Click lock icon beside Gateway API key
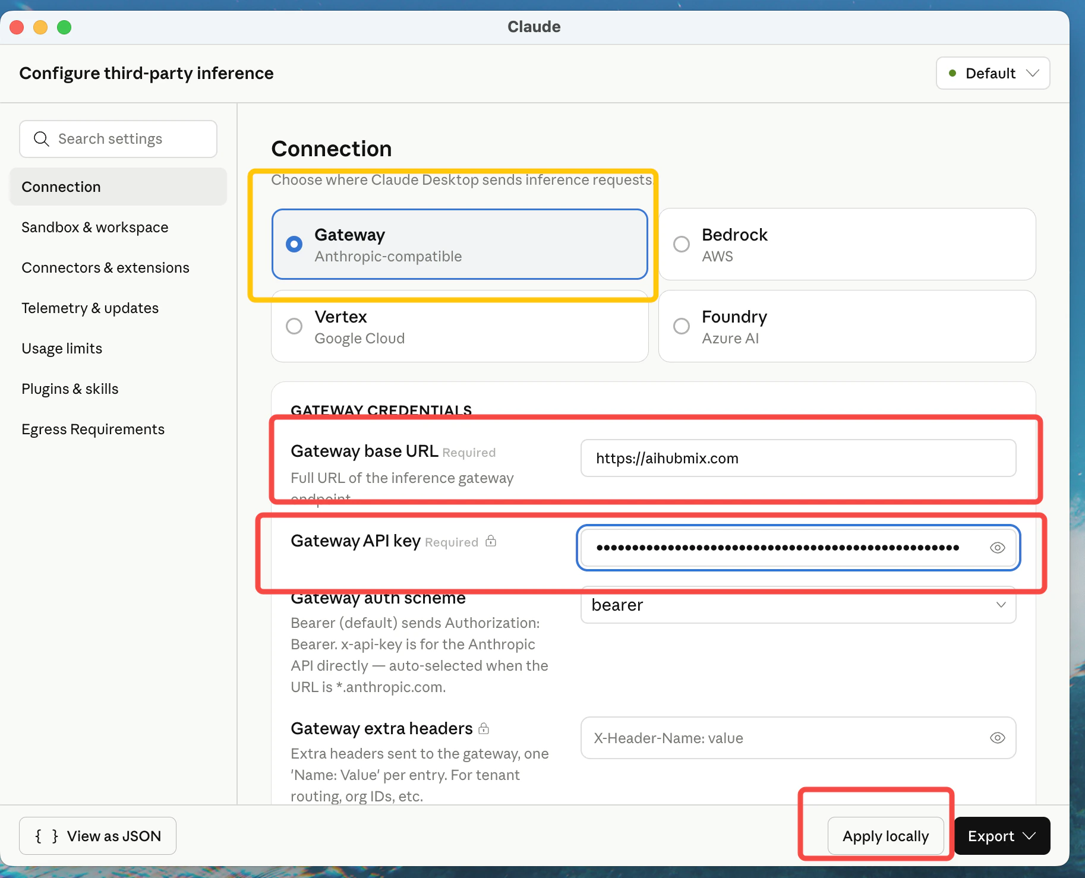The image size is (1085, 878). coord(491,541)
